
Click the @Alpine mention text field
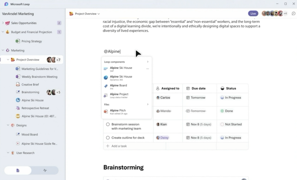[x=112, y=51]
